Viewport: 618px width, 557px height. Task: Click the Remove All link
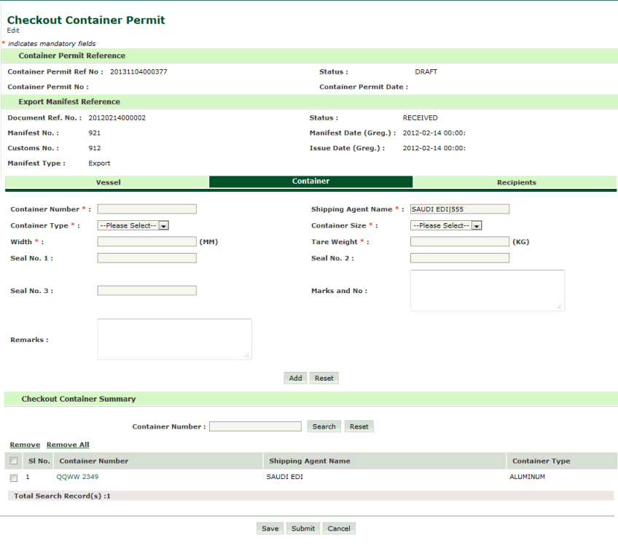coord(68,445)
